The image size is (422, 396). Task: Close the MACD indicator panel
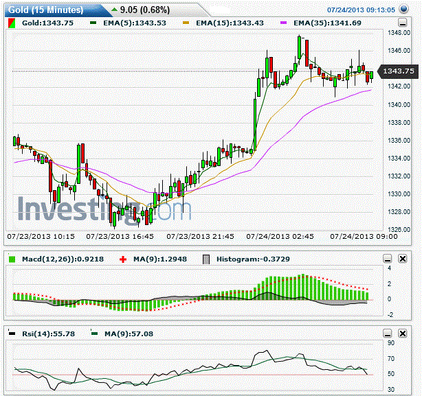pos(403,259)
